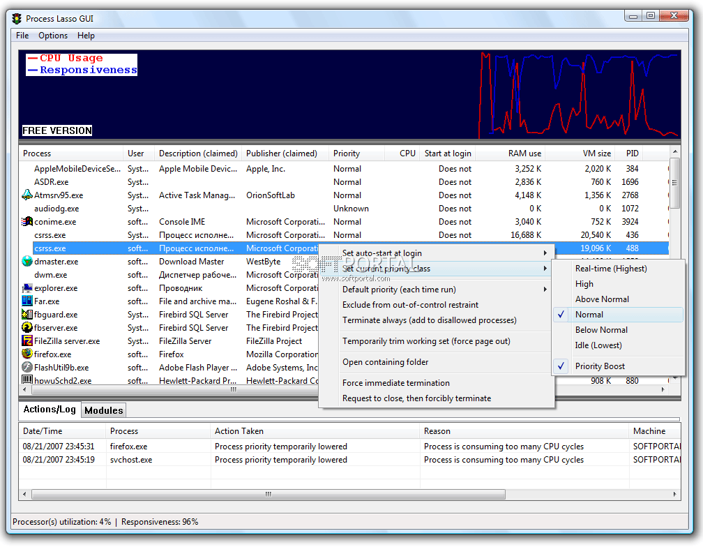The height and width of the screenshot is (547, 703).
Task: Click the dmaster.exe globe icon
Action: 27,261
